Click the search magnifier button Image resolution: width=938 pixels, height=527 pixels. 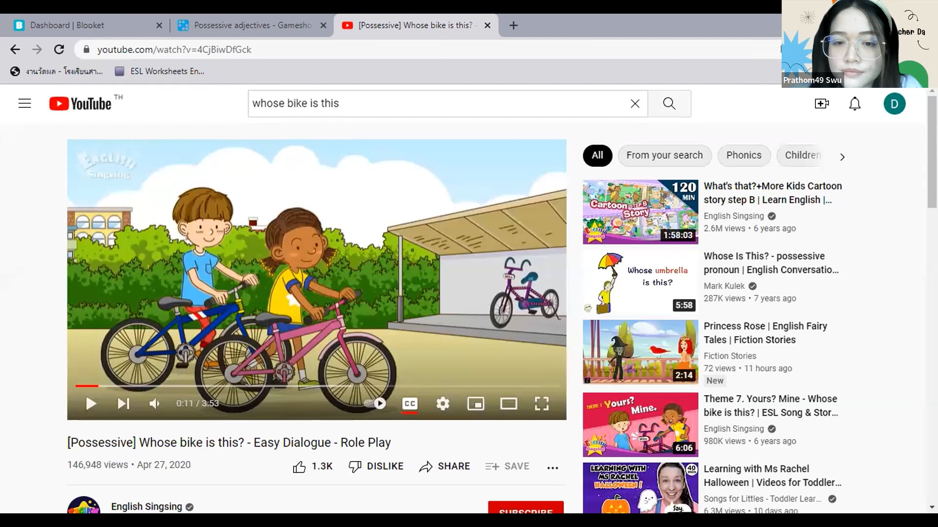[669, 103]
